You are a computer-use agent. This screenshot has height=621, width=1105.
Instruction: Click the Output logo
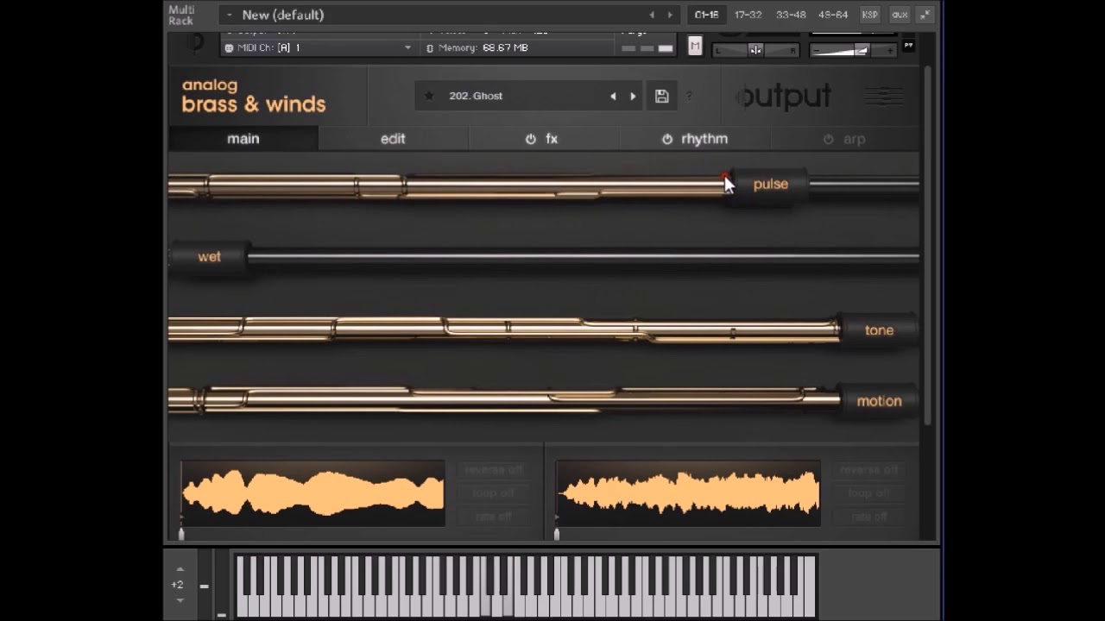coord(783,97)
